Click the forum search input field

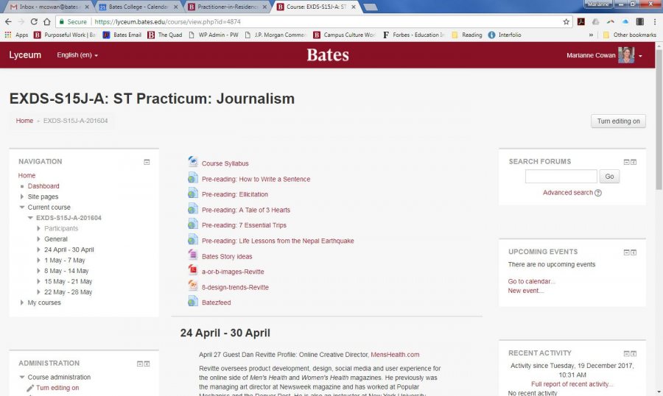coord(561,176)
